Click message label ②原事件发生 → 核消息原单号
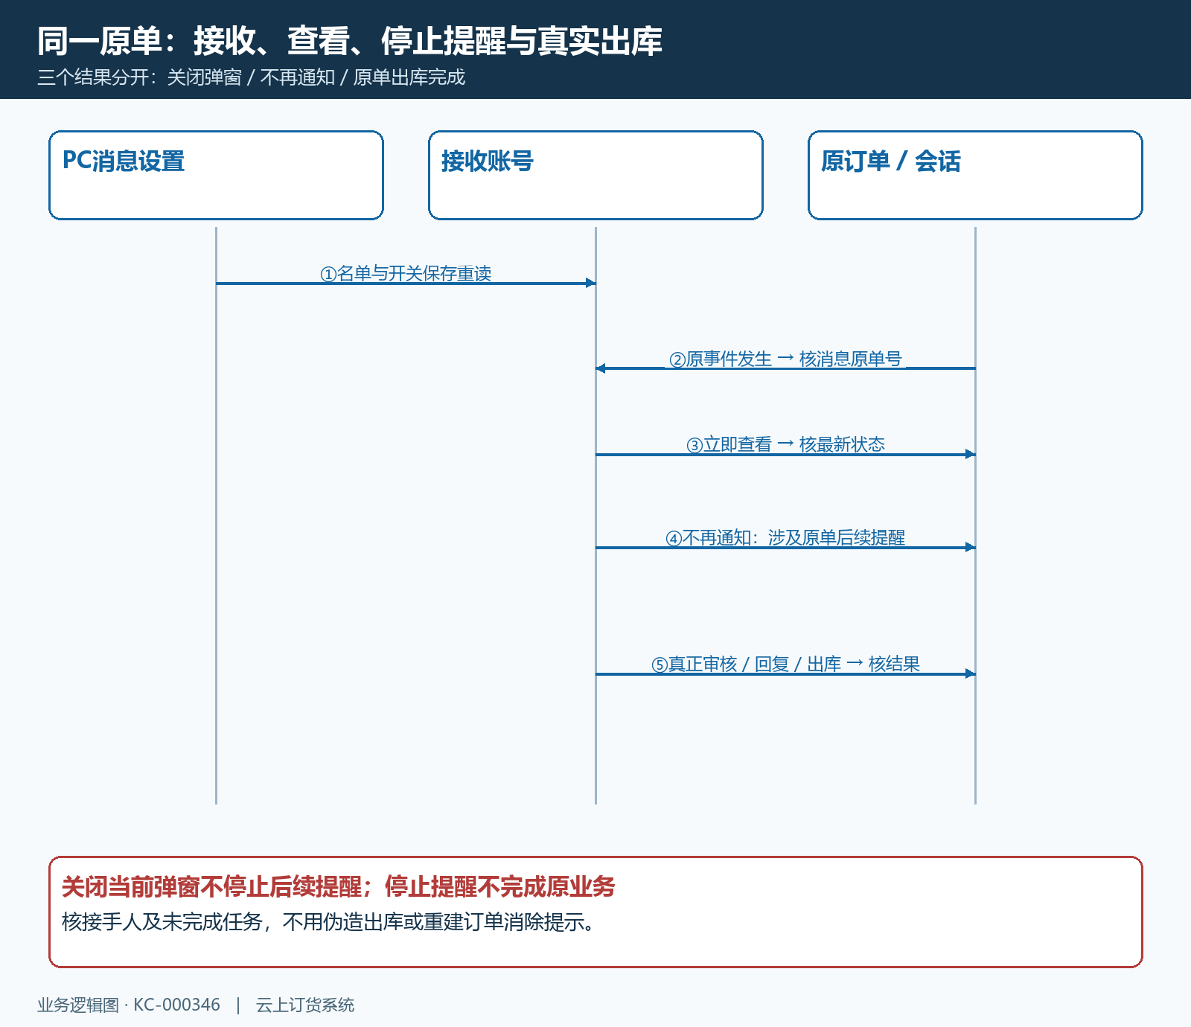This screenshot has width=1191, height=1027. coord(785,359)
